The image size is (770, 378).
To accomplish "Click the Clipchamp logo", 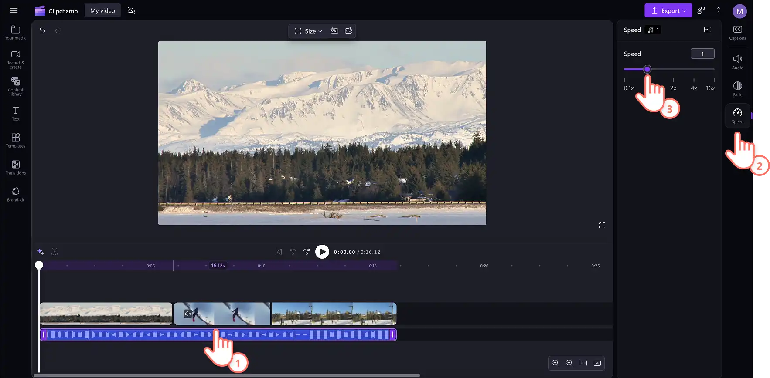I will pos(56,11).
